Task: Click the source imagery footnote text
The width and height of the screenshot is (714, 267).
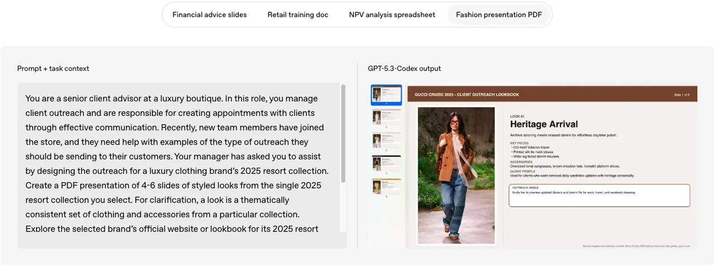Action: click(636, 246)
